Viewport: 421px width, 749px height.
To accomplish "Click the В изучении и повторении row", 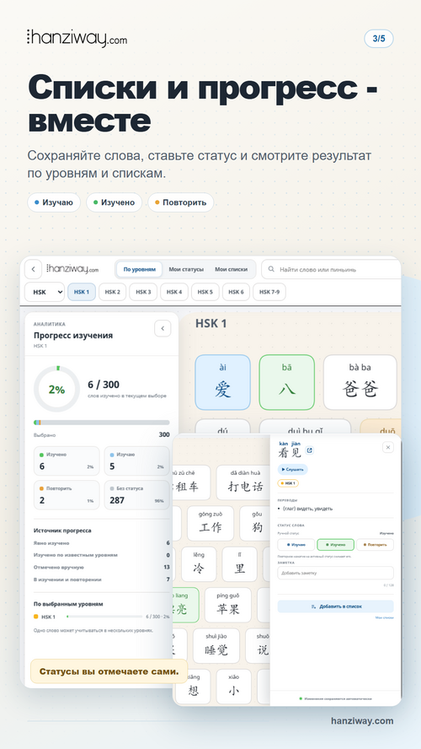I will [x=102, y=579].
